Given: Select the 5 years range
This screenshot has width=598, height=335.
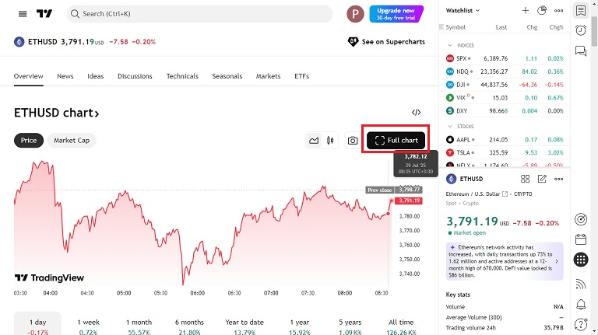Looking at the screenshot, I should (x=350, y=325).
